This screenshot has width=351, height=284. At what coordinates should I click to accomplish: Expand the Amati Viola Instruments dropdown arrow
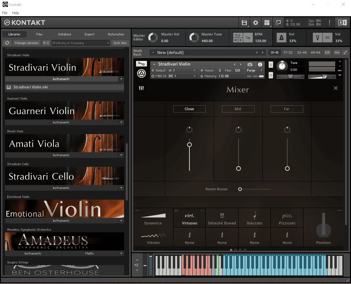[x=121, y=155]
